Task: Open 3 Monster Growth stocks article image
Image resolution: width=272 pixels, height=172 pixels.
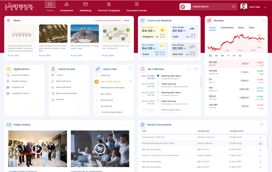Action: tap(116, 34)
